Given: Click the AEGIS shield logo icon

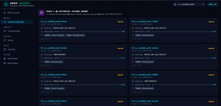Looking at the screenshot, I should click(x=6, y=4).
